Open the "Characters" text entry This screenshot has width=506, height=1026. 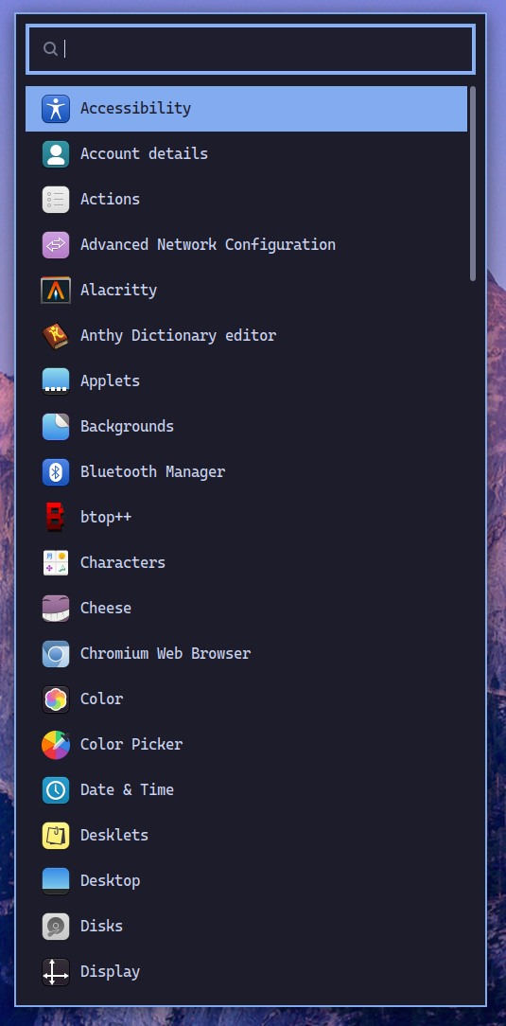pyautogui.click(x=123, y=563)
